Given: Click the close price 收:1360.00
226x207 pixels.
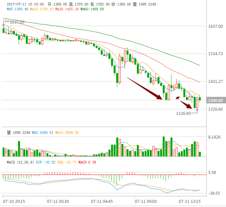Looking at the screenshot, I should 121,4.
